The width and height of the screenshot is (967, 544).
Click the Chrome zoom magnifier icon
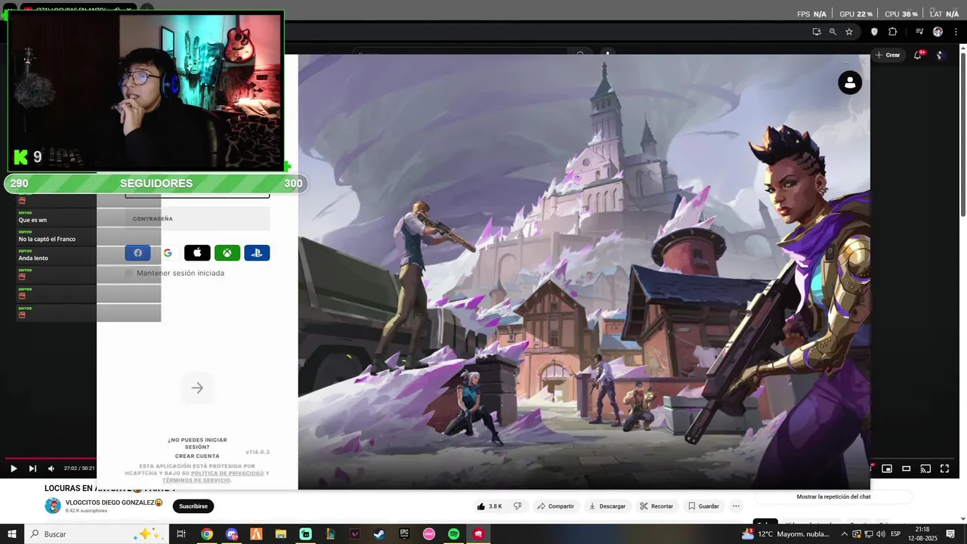pyautogui.click(x=833, y=32)
